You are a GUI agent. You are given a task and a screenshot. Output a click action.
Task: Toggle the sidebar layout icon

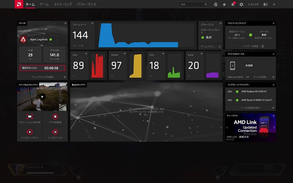pos(266,5)
